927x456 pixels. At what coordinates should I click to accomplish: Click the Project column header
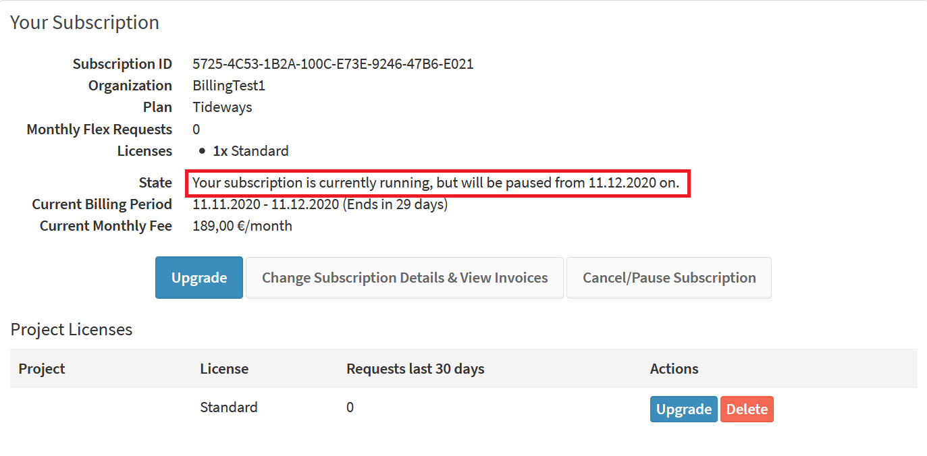[x=42, y=369]
